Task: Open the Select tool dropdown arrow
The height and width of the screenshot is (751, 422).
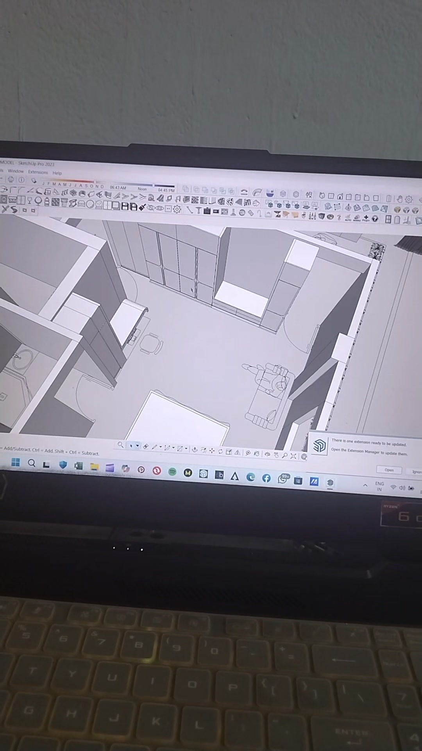Action: (x=137, y=446)
